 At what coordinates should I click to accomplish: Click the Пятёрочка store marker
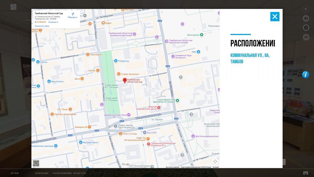pos(116,61)
